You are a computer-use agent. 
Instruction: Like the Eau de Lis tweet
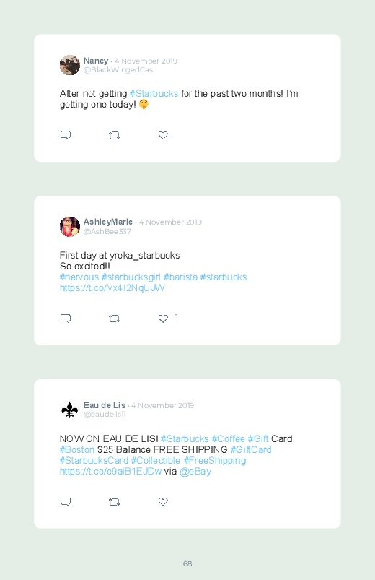click(163, 501)
